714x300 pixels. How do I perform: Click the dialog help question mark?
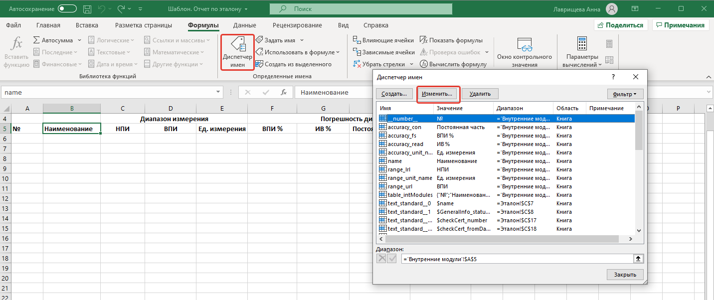click(613, 77)
